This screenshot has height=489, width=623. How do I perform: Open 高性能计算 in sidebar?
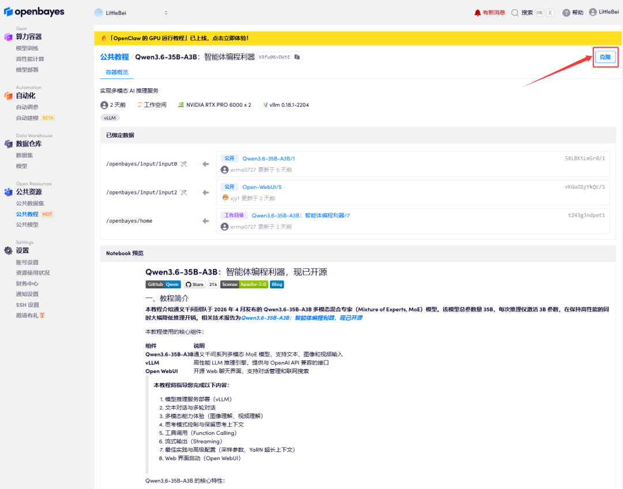[30, 59]
